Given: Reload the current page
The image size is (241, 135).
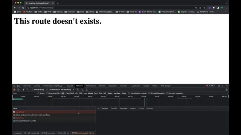Looking at the screenshot, I should (23, 7).
